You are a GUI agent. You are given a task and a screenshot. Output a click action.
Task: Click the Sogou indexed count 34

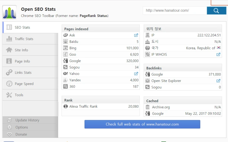tap(137, 67)
